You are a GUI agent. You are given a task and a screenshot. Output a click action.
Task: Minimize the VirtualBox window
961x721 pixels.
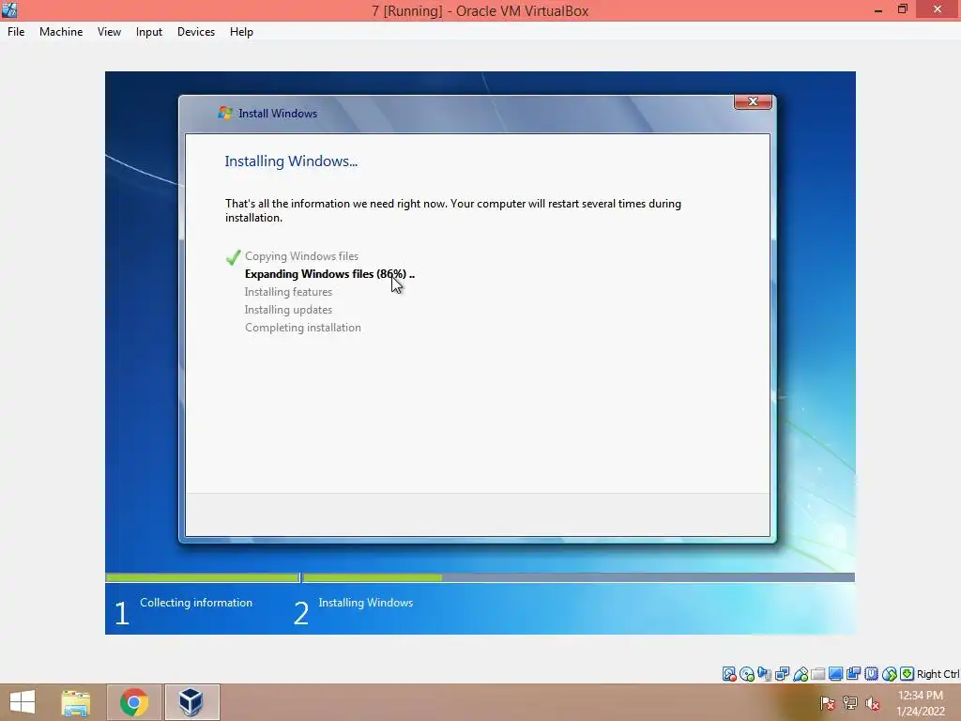click(x=878, y=9)
